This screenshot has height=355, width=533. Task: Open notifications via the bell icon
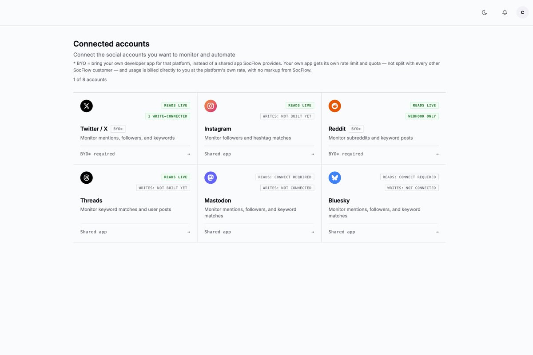(505, 12)
